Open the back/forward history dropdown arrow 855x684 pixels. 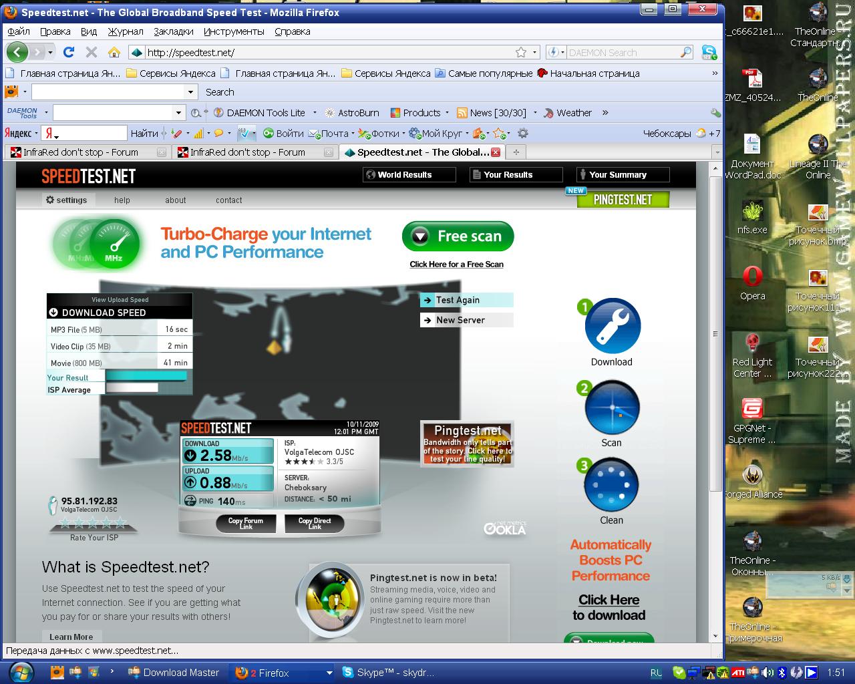click(x=50, y=52)
